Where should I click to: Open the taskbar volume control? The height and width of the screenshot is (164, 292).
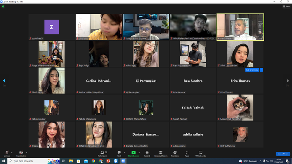click(x=271, y=161)
